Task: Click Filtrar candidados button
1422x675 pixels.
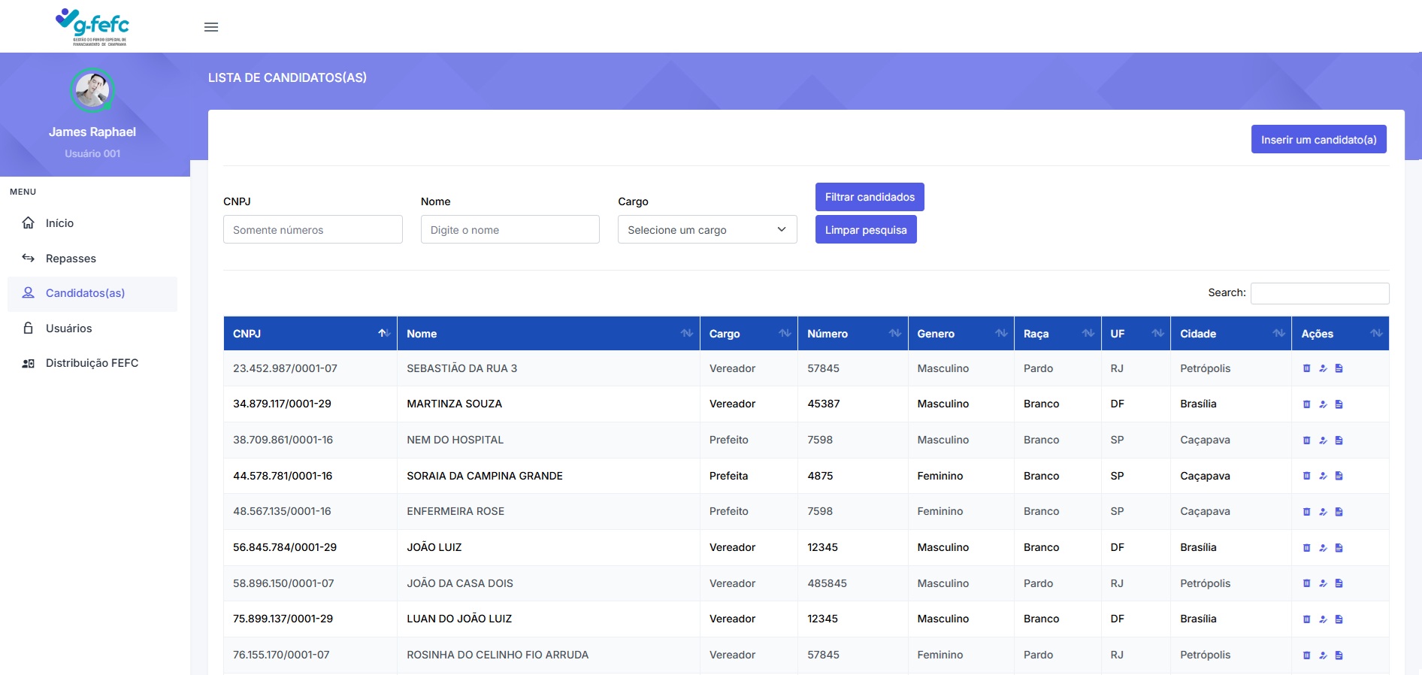Action: click(870, 197)
